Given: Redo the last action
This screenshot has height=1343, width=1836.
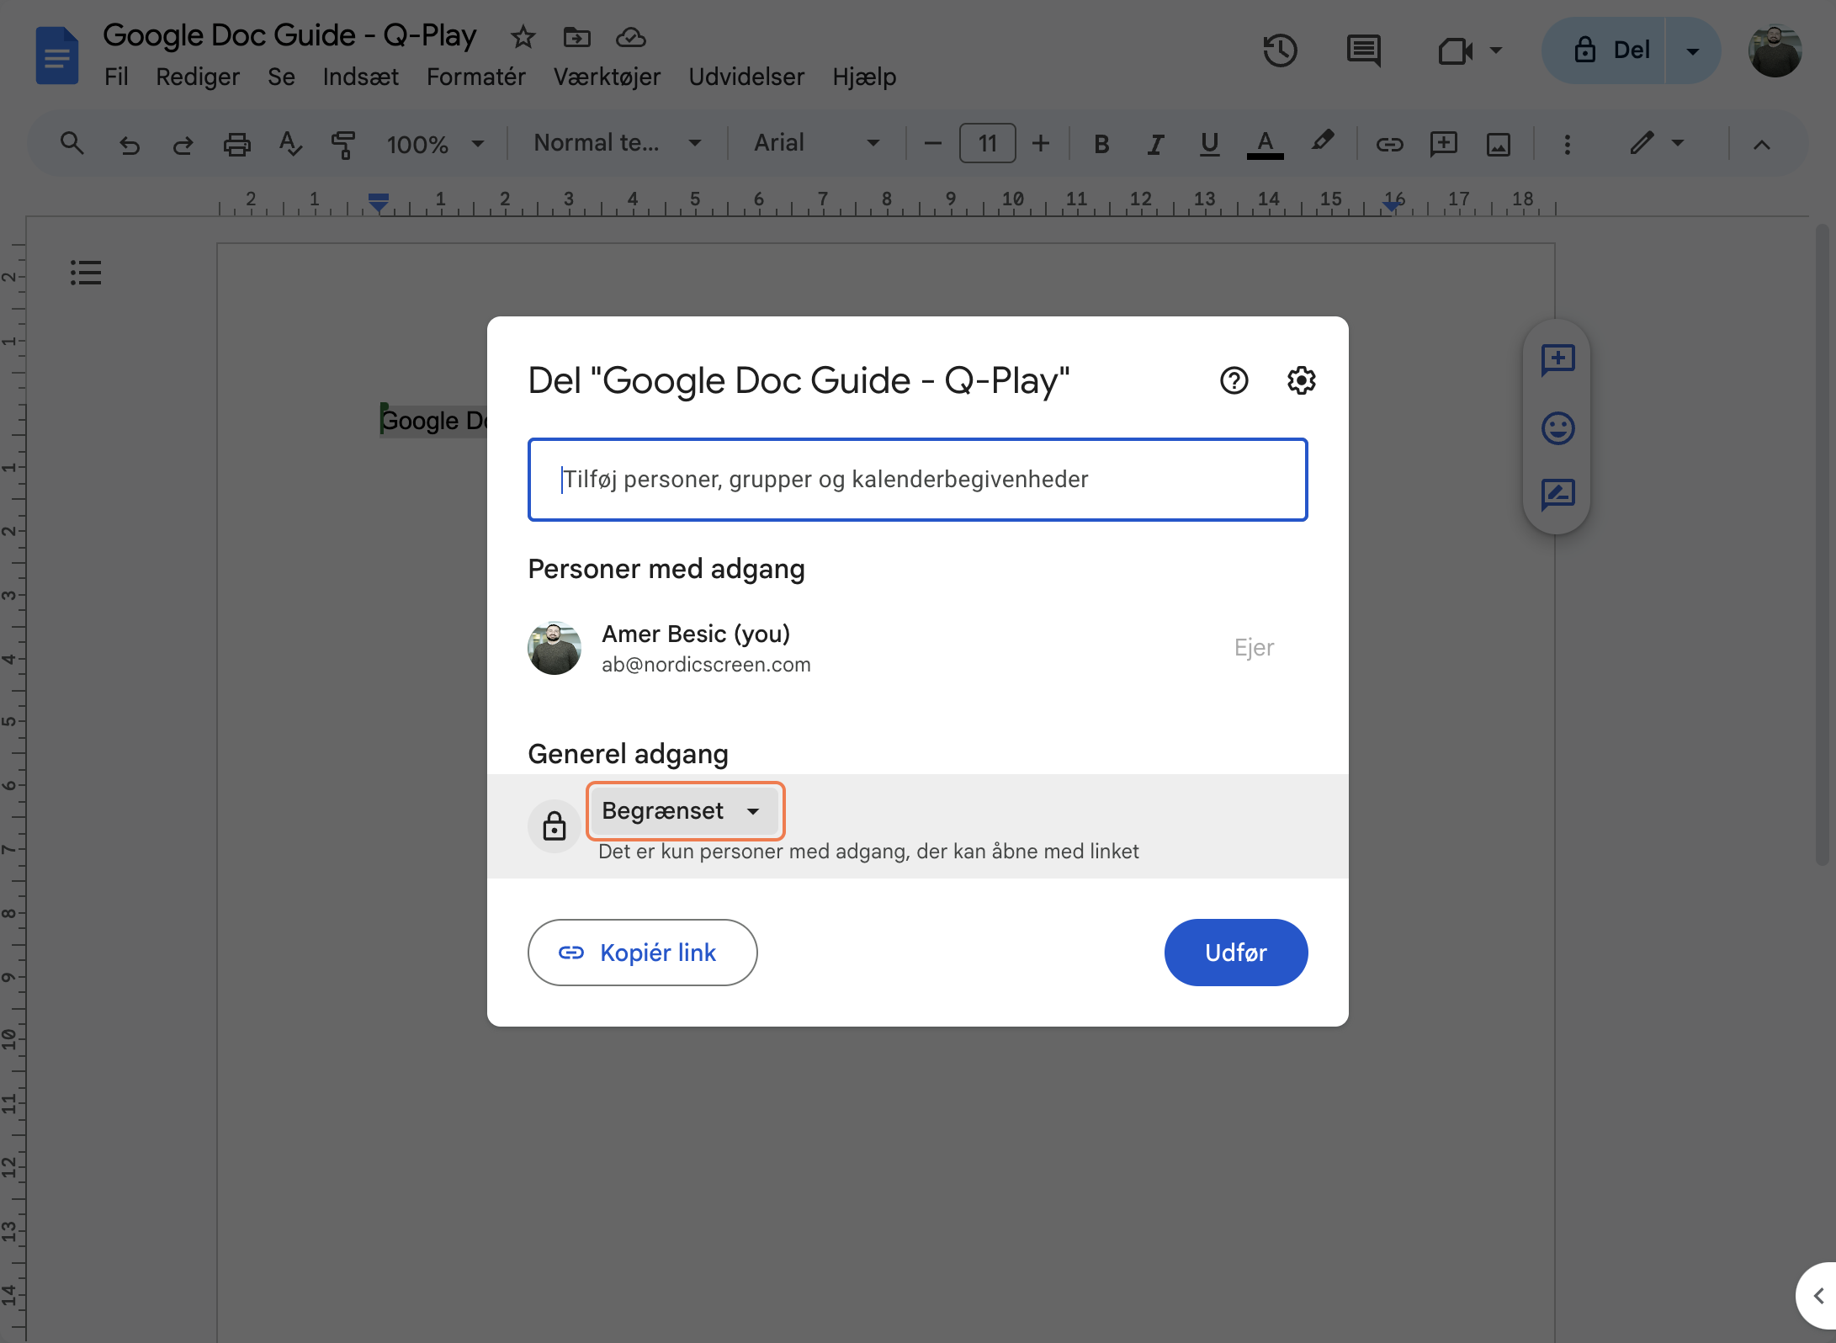Looking at the screenshot, I should click(x=183, y=145).
